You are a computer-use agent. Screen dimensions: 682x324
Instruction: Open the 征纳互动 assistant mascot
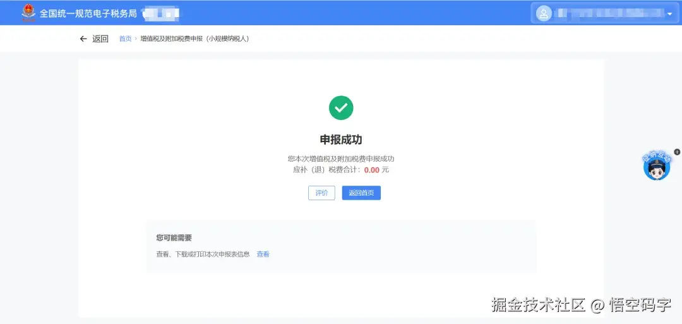click(657, 165)
